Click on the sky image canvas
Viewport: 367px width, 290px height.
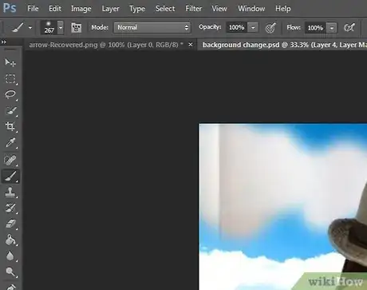[x=283, y=207]
